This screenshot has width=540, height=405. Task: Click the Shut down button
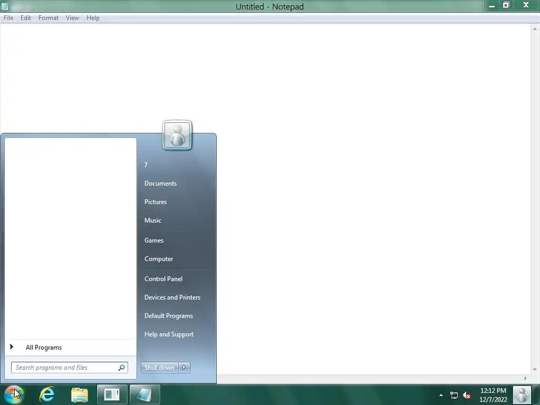point(159,368)
